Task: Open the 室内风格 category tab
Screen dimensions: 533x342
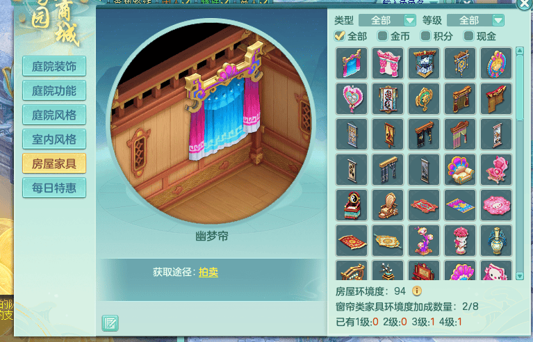Action: click(x=54, y=139)
